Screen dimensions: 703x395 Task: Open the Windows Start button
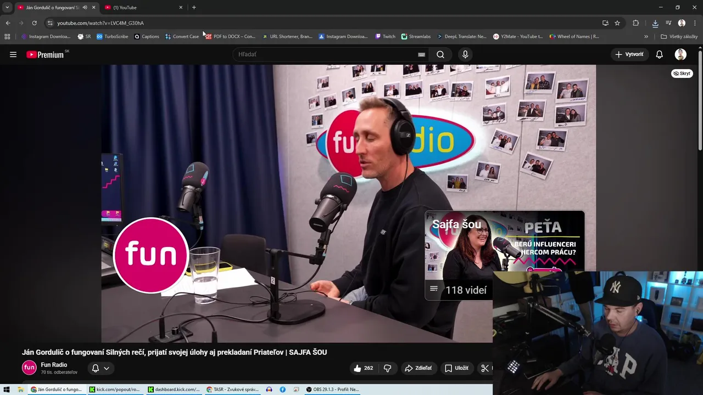(7, 390)
